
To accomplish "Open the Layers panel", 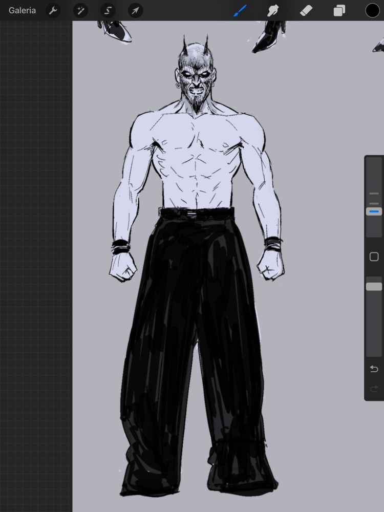I will tap(339, 11).
